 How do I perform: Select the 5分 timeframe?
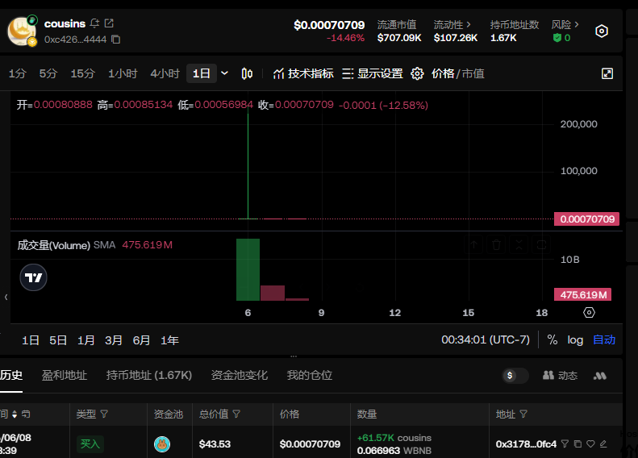tap(48, 73)
